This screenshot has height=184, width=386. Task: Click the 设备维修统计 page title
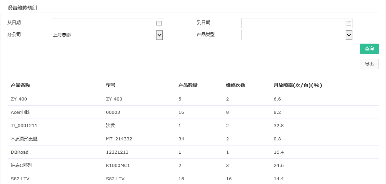coord(23,7)
